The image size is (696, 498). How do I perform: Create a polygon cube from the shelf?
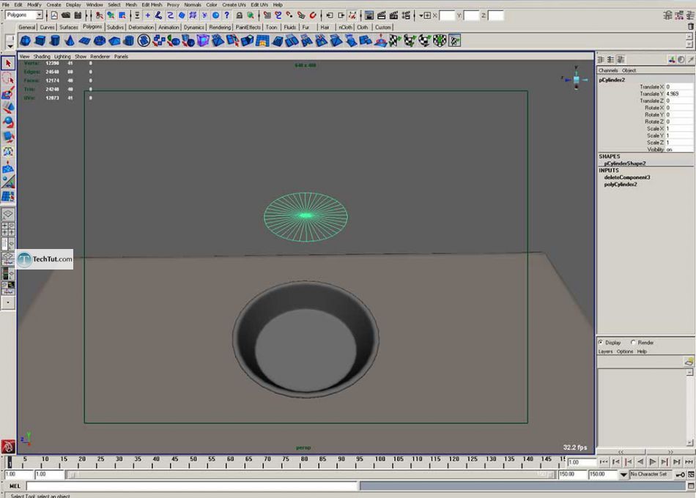point(40,41)
